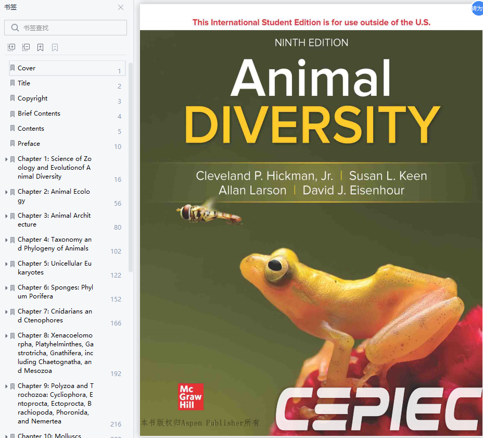This screenshot has width=483, height=438.
Task: Open Chapter 6: Sponges Phylum Porifera
Action: [x=56, y=292]
